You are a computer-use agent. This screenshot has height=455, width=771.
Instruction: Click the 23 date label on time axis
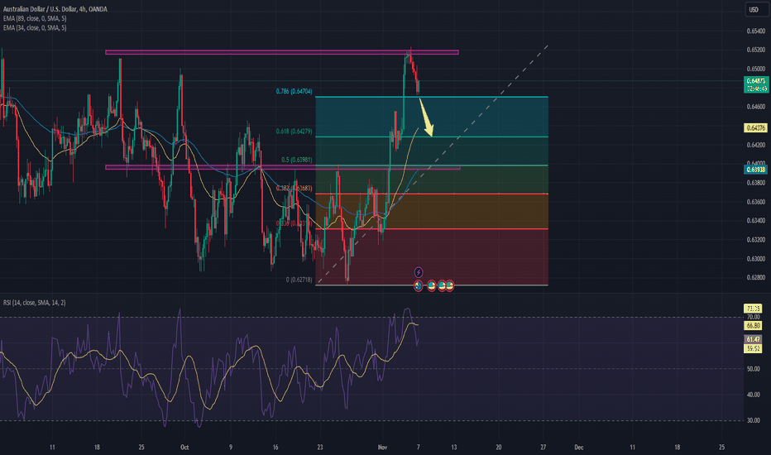pyautogui.click(x=320, y=447)
